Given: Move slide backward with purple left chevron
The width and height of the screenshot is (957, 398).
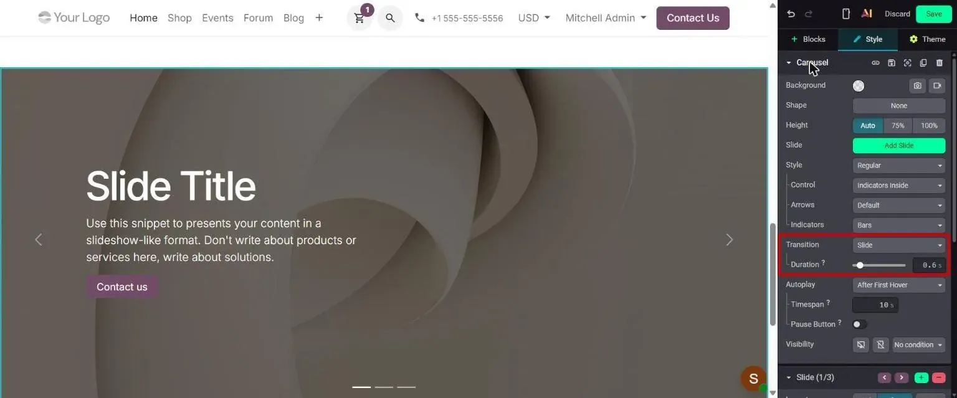Looking at the screenshot, I should click(884, 377).
